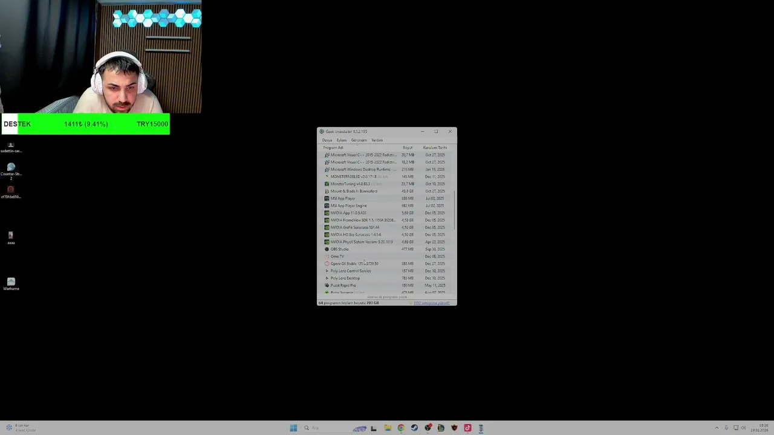
Task: Click the MSI App Player Engine icon
Action: (x=327, y=205)
